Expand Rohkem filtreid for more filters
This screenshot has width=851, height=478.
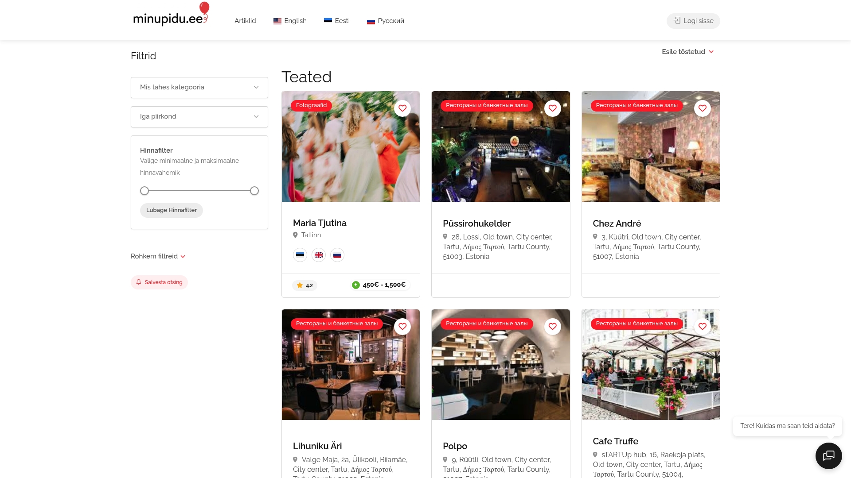(158, 256)
